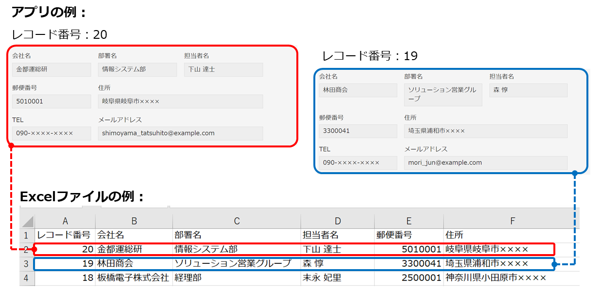Select the 部署名 field showing ソリューション営業グループ

(x=443, y=94)
